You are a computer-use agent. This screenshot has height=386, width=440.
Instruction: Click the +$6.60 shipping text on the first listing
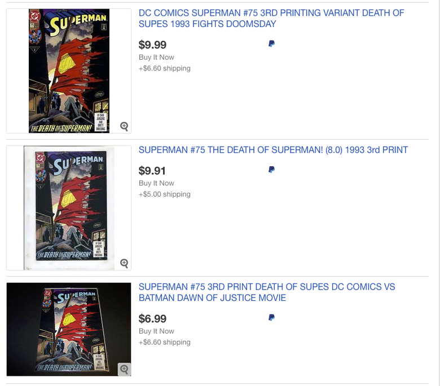coord(165,68)
